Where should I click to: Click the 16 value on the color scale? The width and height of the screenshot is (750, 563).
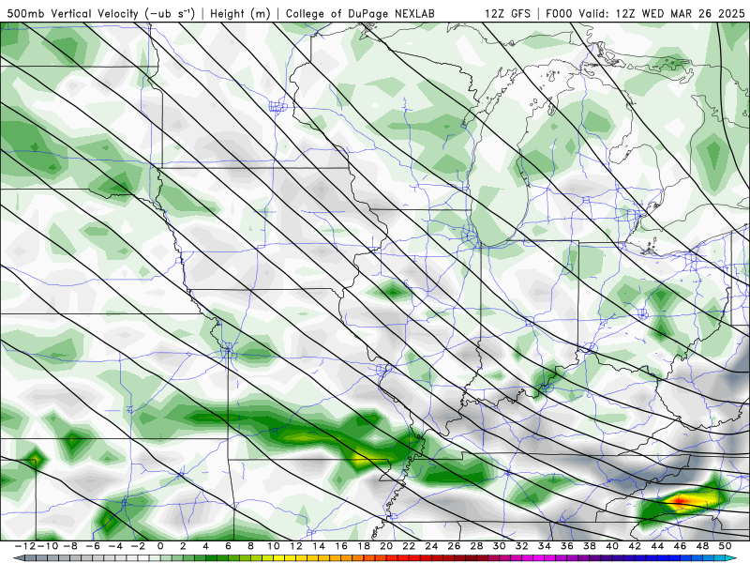(341, 546)
